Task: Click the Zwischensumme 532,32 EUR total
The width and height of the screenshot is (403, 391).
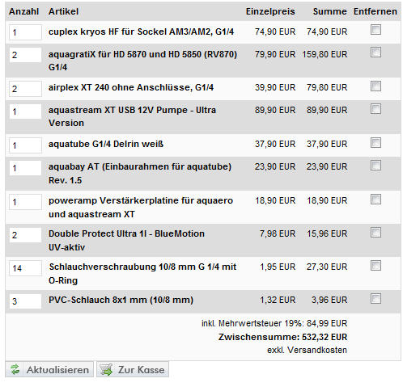Action: click(x=282, y=337)
